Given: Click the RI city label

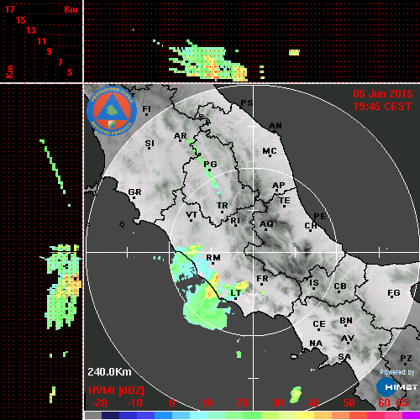Looking at the screenshot, I should (235, 221).
